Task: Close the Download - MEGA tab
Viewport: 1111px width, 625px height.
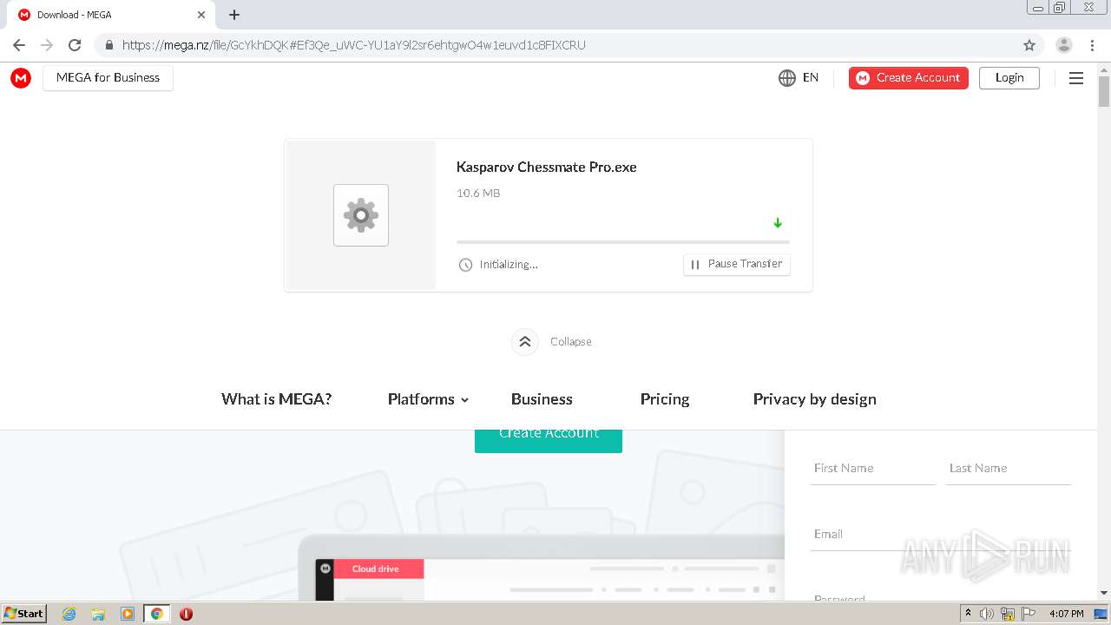Action: pyautogui.click(x=201, y=15)
